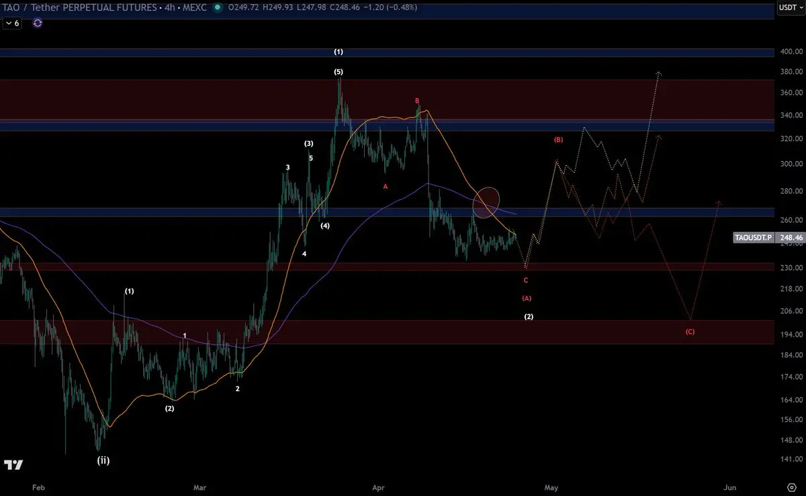Click the TAOUSDT.P price scale label
Image resolution: width=806 pixels, height=496 pixels.
click(755, 237)
